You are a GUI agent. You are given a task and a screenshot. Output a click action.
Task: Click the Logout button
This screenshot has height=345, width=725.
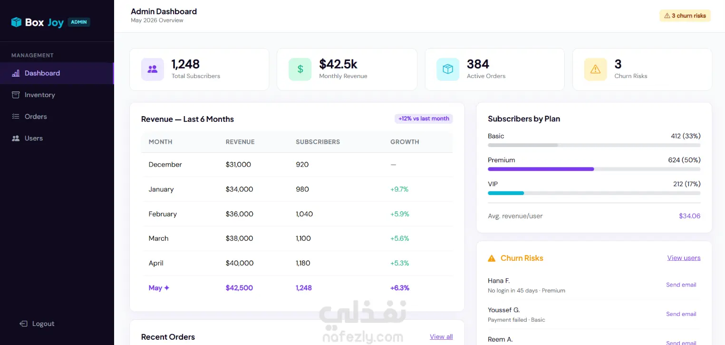click(37, 324)
